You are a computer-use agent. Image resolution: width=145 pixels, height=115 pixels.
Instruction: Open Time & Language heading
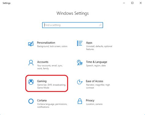click(97, 62)
